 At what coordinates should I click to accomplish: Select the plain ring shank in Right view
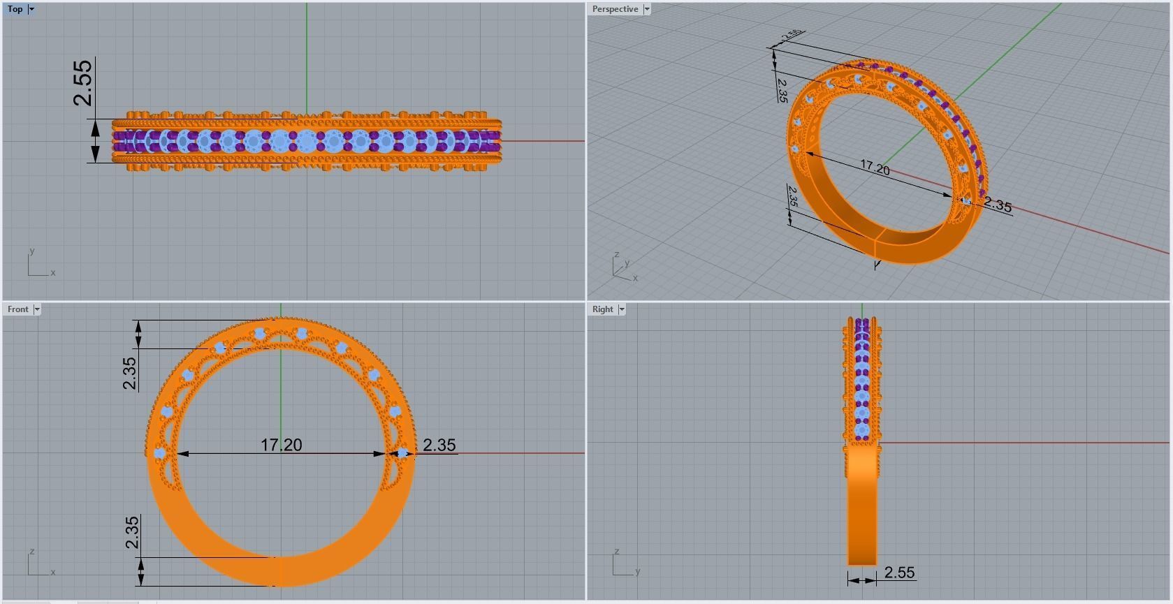click(x=861, y=506)
